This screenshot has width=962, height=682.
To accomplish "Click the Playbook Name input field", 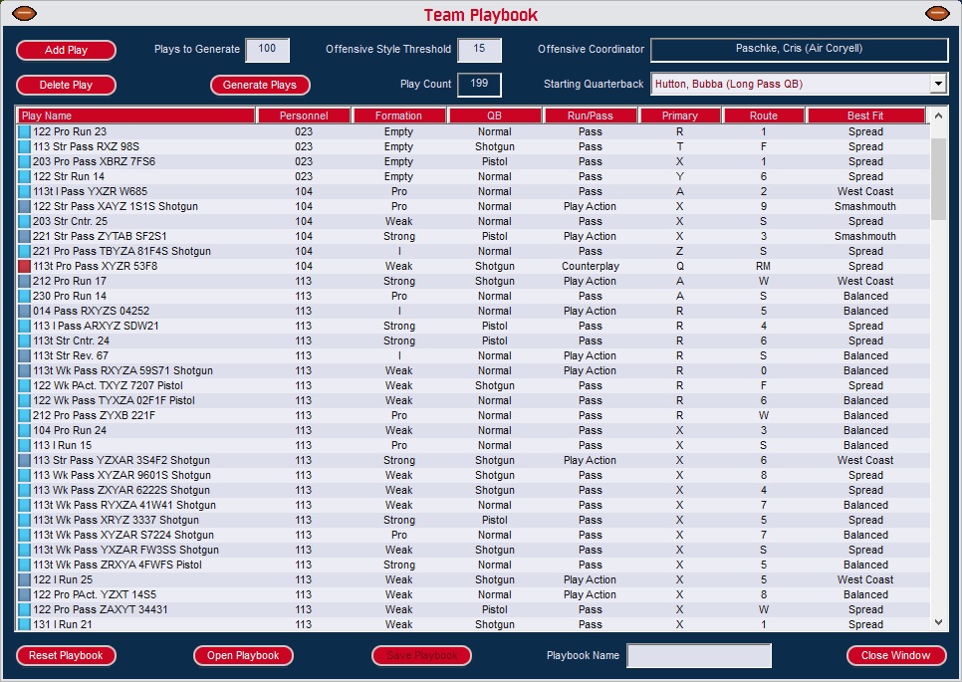I will click(699, 655).
